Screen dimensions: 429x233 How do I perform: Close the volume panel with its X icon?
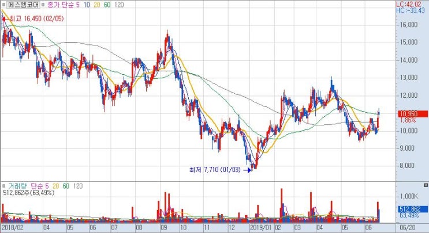(426, 185)
